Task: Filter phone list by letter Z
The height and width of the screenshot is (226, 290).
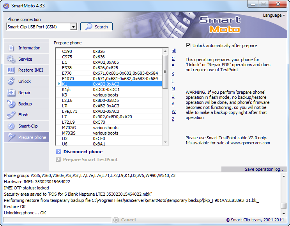Action: click(x=173, y=119)
